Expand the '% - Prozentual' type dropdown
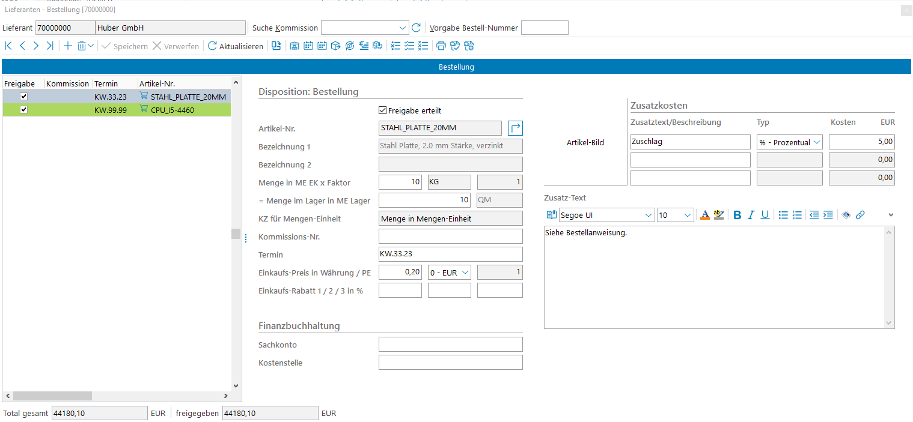913x422 pixels. pyautogui.click(x=816, y=142)
